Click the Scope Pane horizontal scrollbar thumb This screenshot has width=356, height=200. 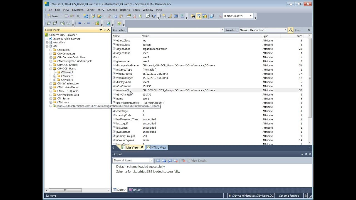tap(65, 190)
